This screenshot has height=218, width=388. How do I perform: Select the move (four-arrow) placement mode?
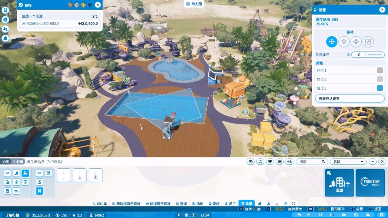click(x=332, y=41)
